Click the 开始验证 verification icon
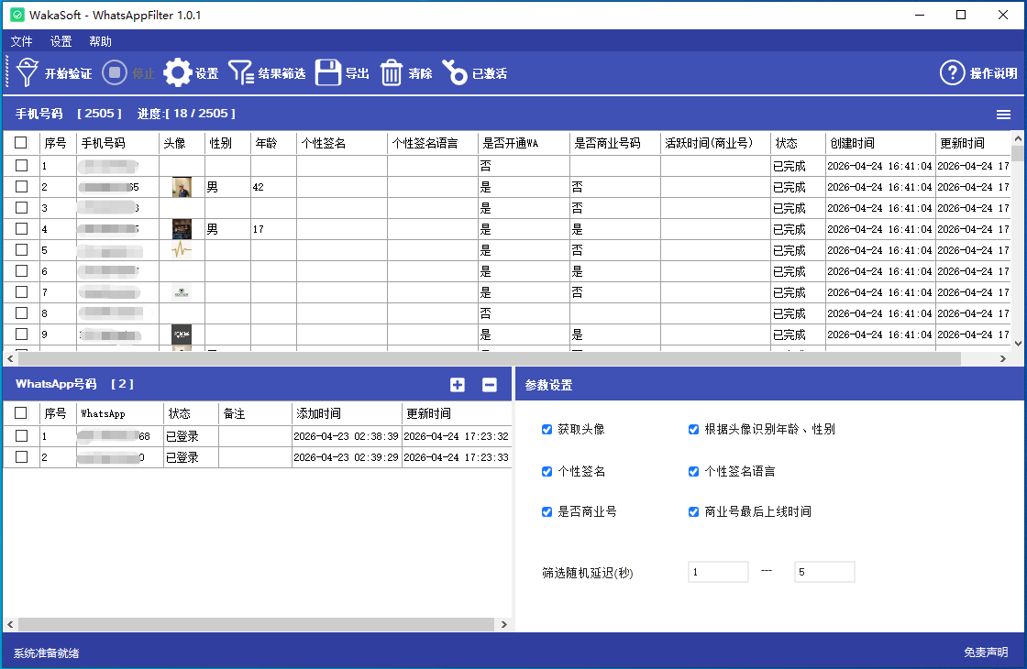1027x669 pixels. click(x=28, y=73)
